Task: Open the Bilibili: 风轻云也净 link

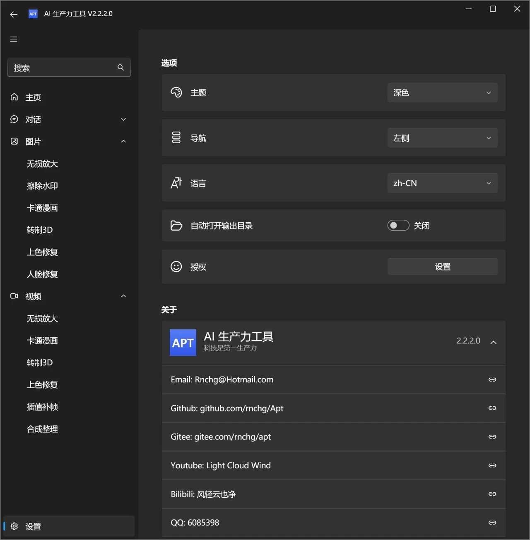Action: coord(334,494)
